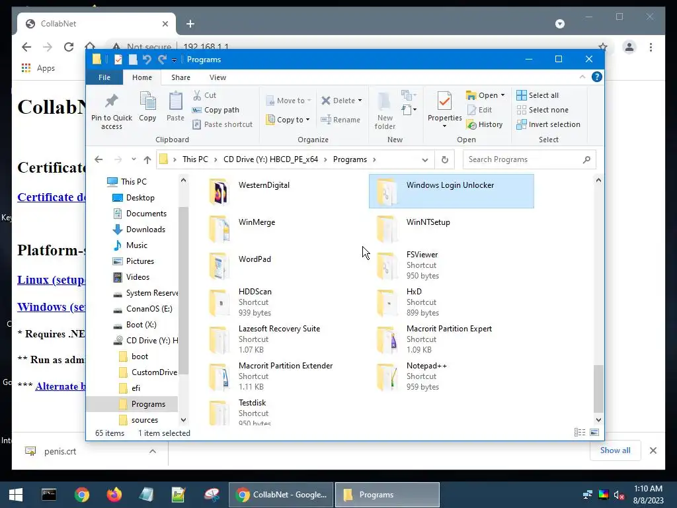The width and height of the screenshot is (677, 508).
Task: Collapse the ribbon with the chevron
Action: (x=582, y=77)
